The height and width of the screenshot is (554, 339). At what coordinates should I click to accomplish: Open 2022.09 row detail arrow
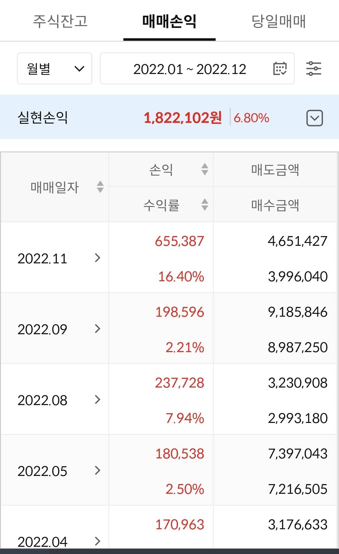[x=98, y=329]
